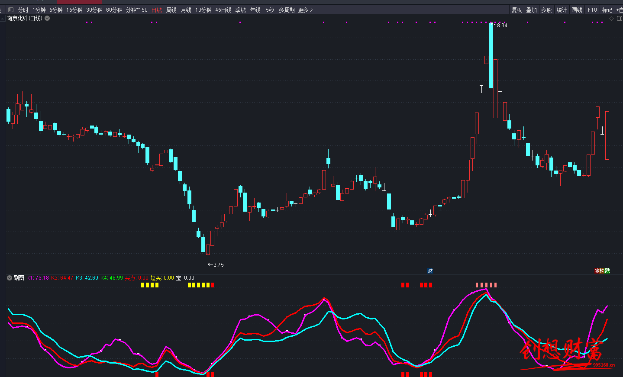This screenshot has width=623, height=377.
Task: Open the F10 company info
Action: tap(592, 10)
